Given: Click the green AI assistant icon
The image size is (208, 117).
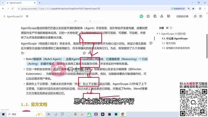Looking at the screenshot, I should 141,16.
